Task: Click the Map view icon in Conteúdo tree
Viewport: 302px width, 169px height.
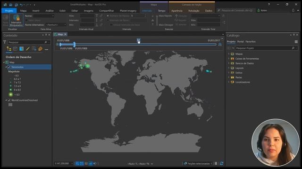Action: point(7,62)
